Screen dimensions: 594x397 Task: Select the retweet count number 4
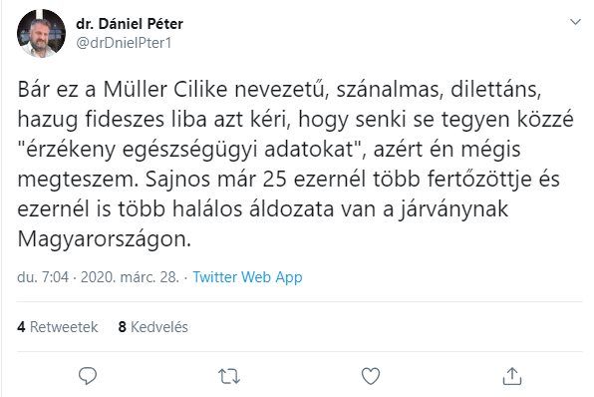click(21, 327)
